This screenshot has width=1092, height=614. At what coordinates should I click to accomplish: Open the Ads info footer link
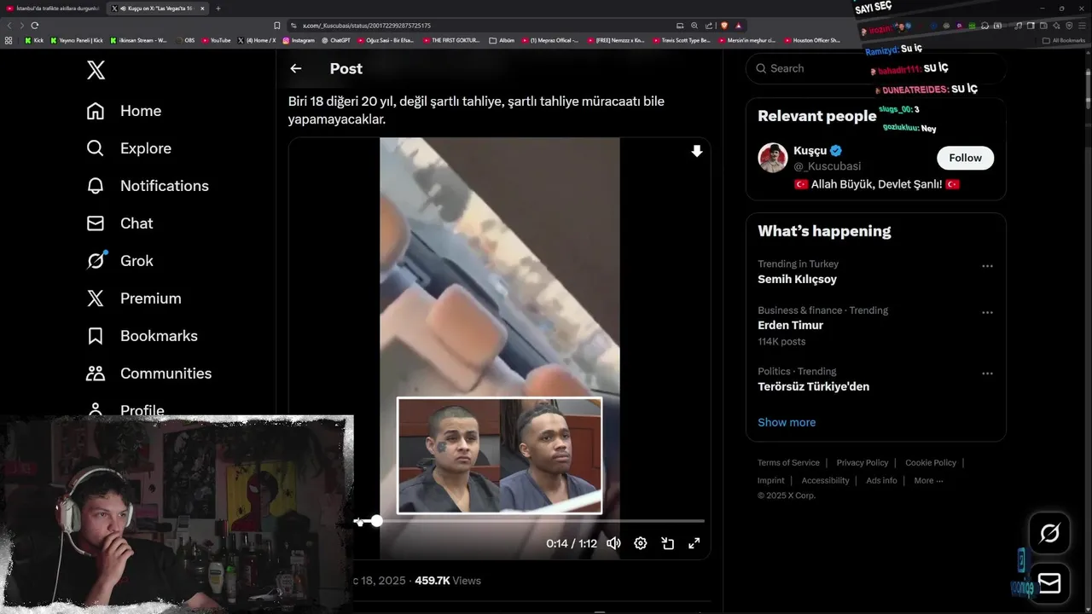pyautogui.click(x=881, y=481)
